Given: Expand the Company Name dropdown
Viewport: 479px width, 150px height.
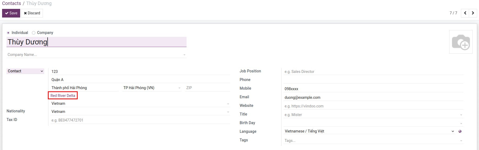Looking at the screenshot, I should (184, 55).
